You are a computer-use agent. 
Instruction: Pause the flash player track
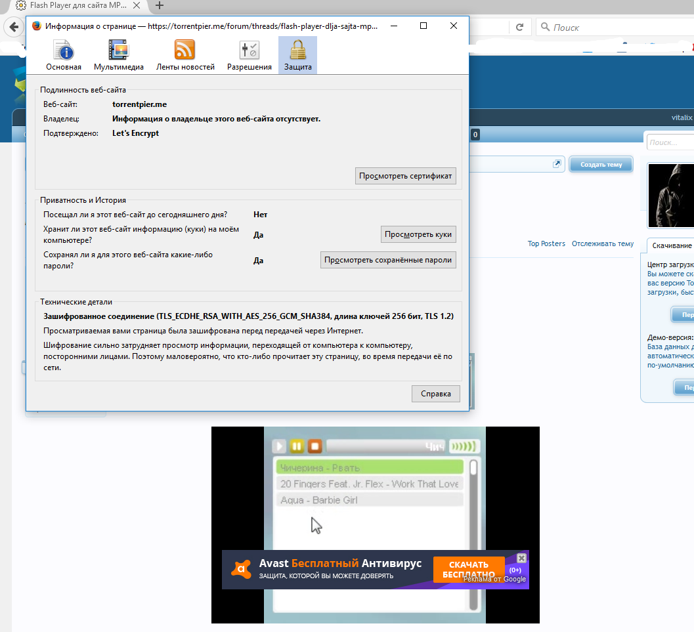(297, 446)
